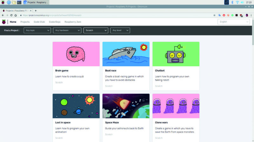Select the Chromium taskbar window entry

36,2
